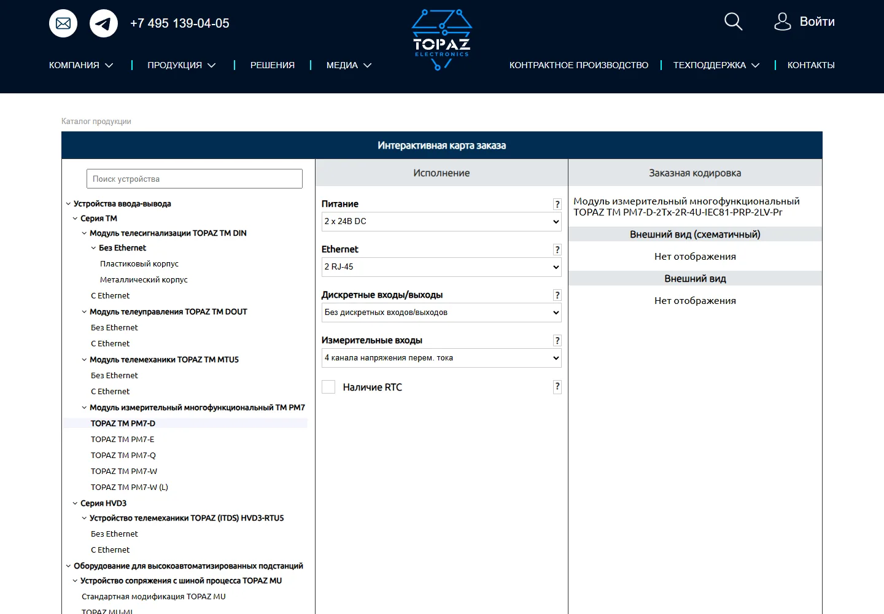Select Металлический корпус tree item
This screenshot has height=614, width=884.
[x=144, y=280]
